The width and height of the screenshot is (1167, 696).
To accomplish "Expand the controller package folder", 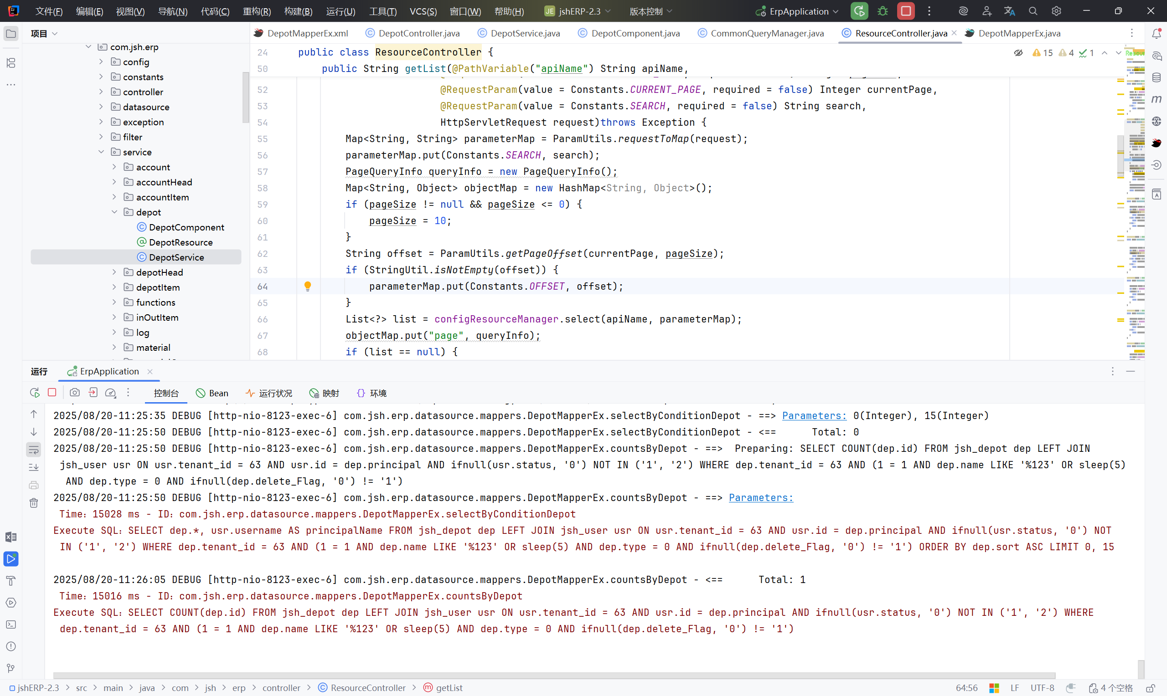I will click(x=101, y=92).
